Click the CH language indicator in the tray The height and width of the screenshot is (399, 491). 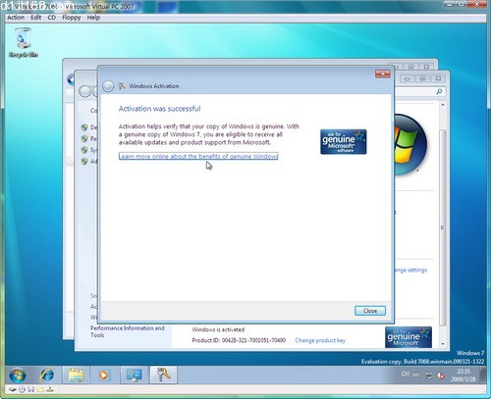tap(406, 374)
